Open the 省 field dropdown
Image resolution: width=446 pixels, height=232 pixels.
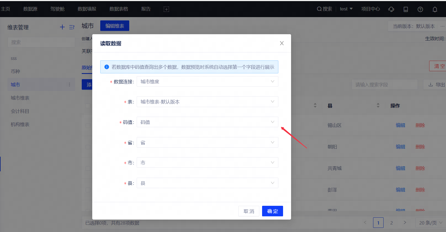click(207, 143)
